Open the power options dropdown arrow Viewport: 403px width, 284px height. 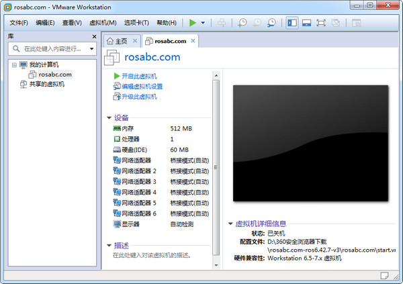(x=203, y=23)
